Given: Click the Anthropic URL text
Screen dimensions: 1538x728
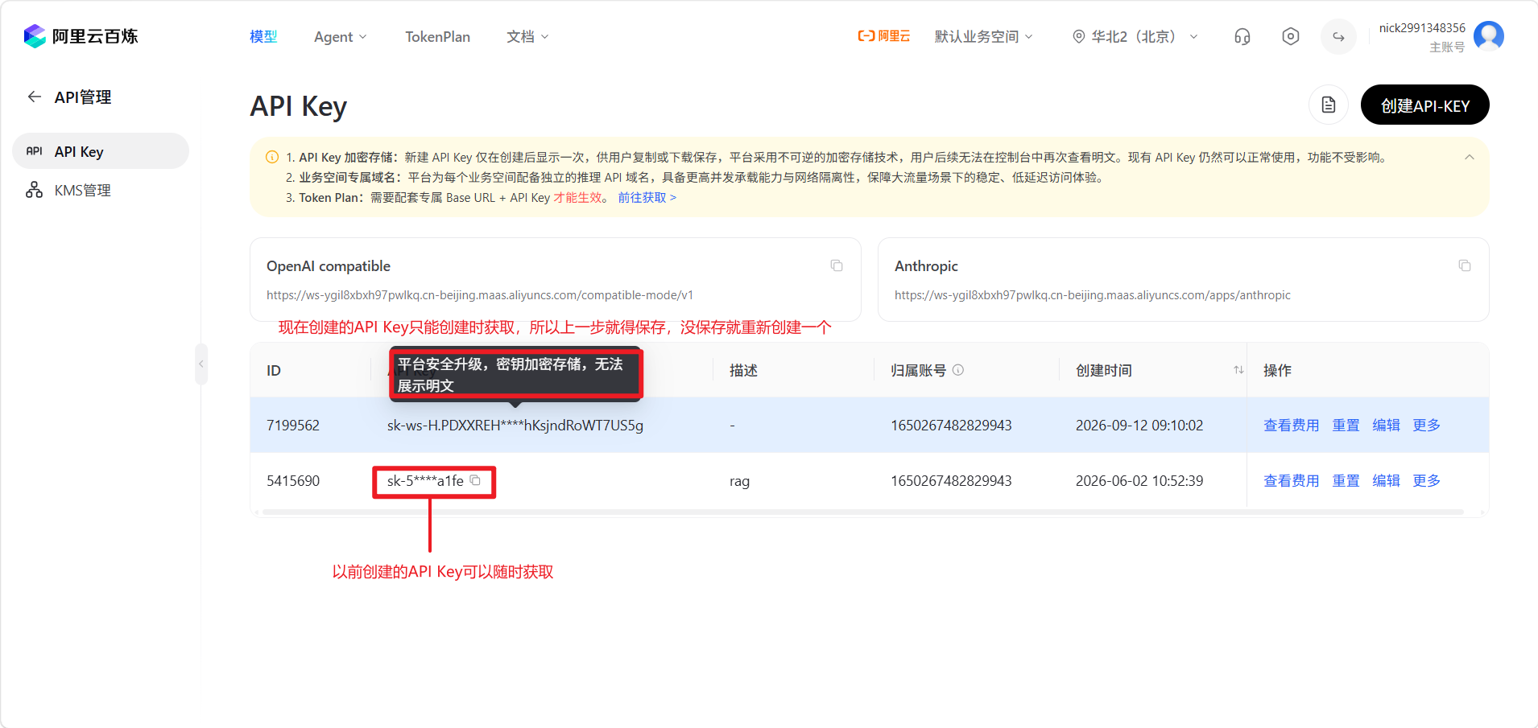Looking at the screenshot, I should (1093, 295).
